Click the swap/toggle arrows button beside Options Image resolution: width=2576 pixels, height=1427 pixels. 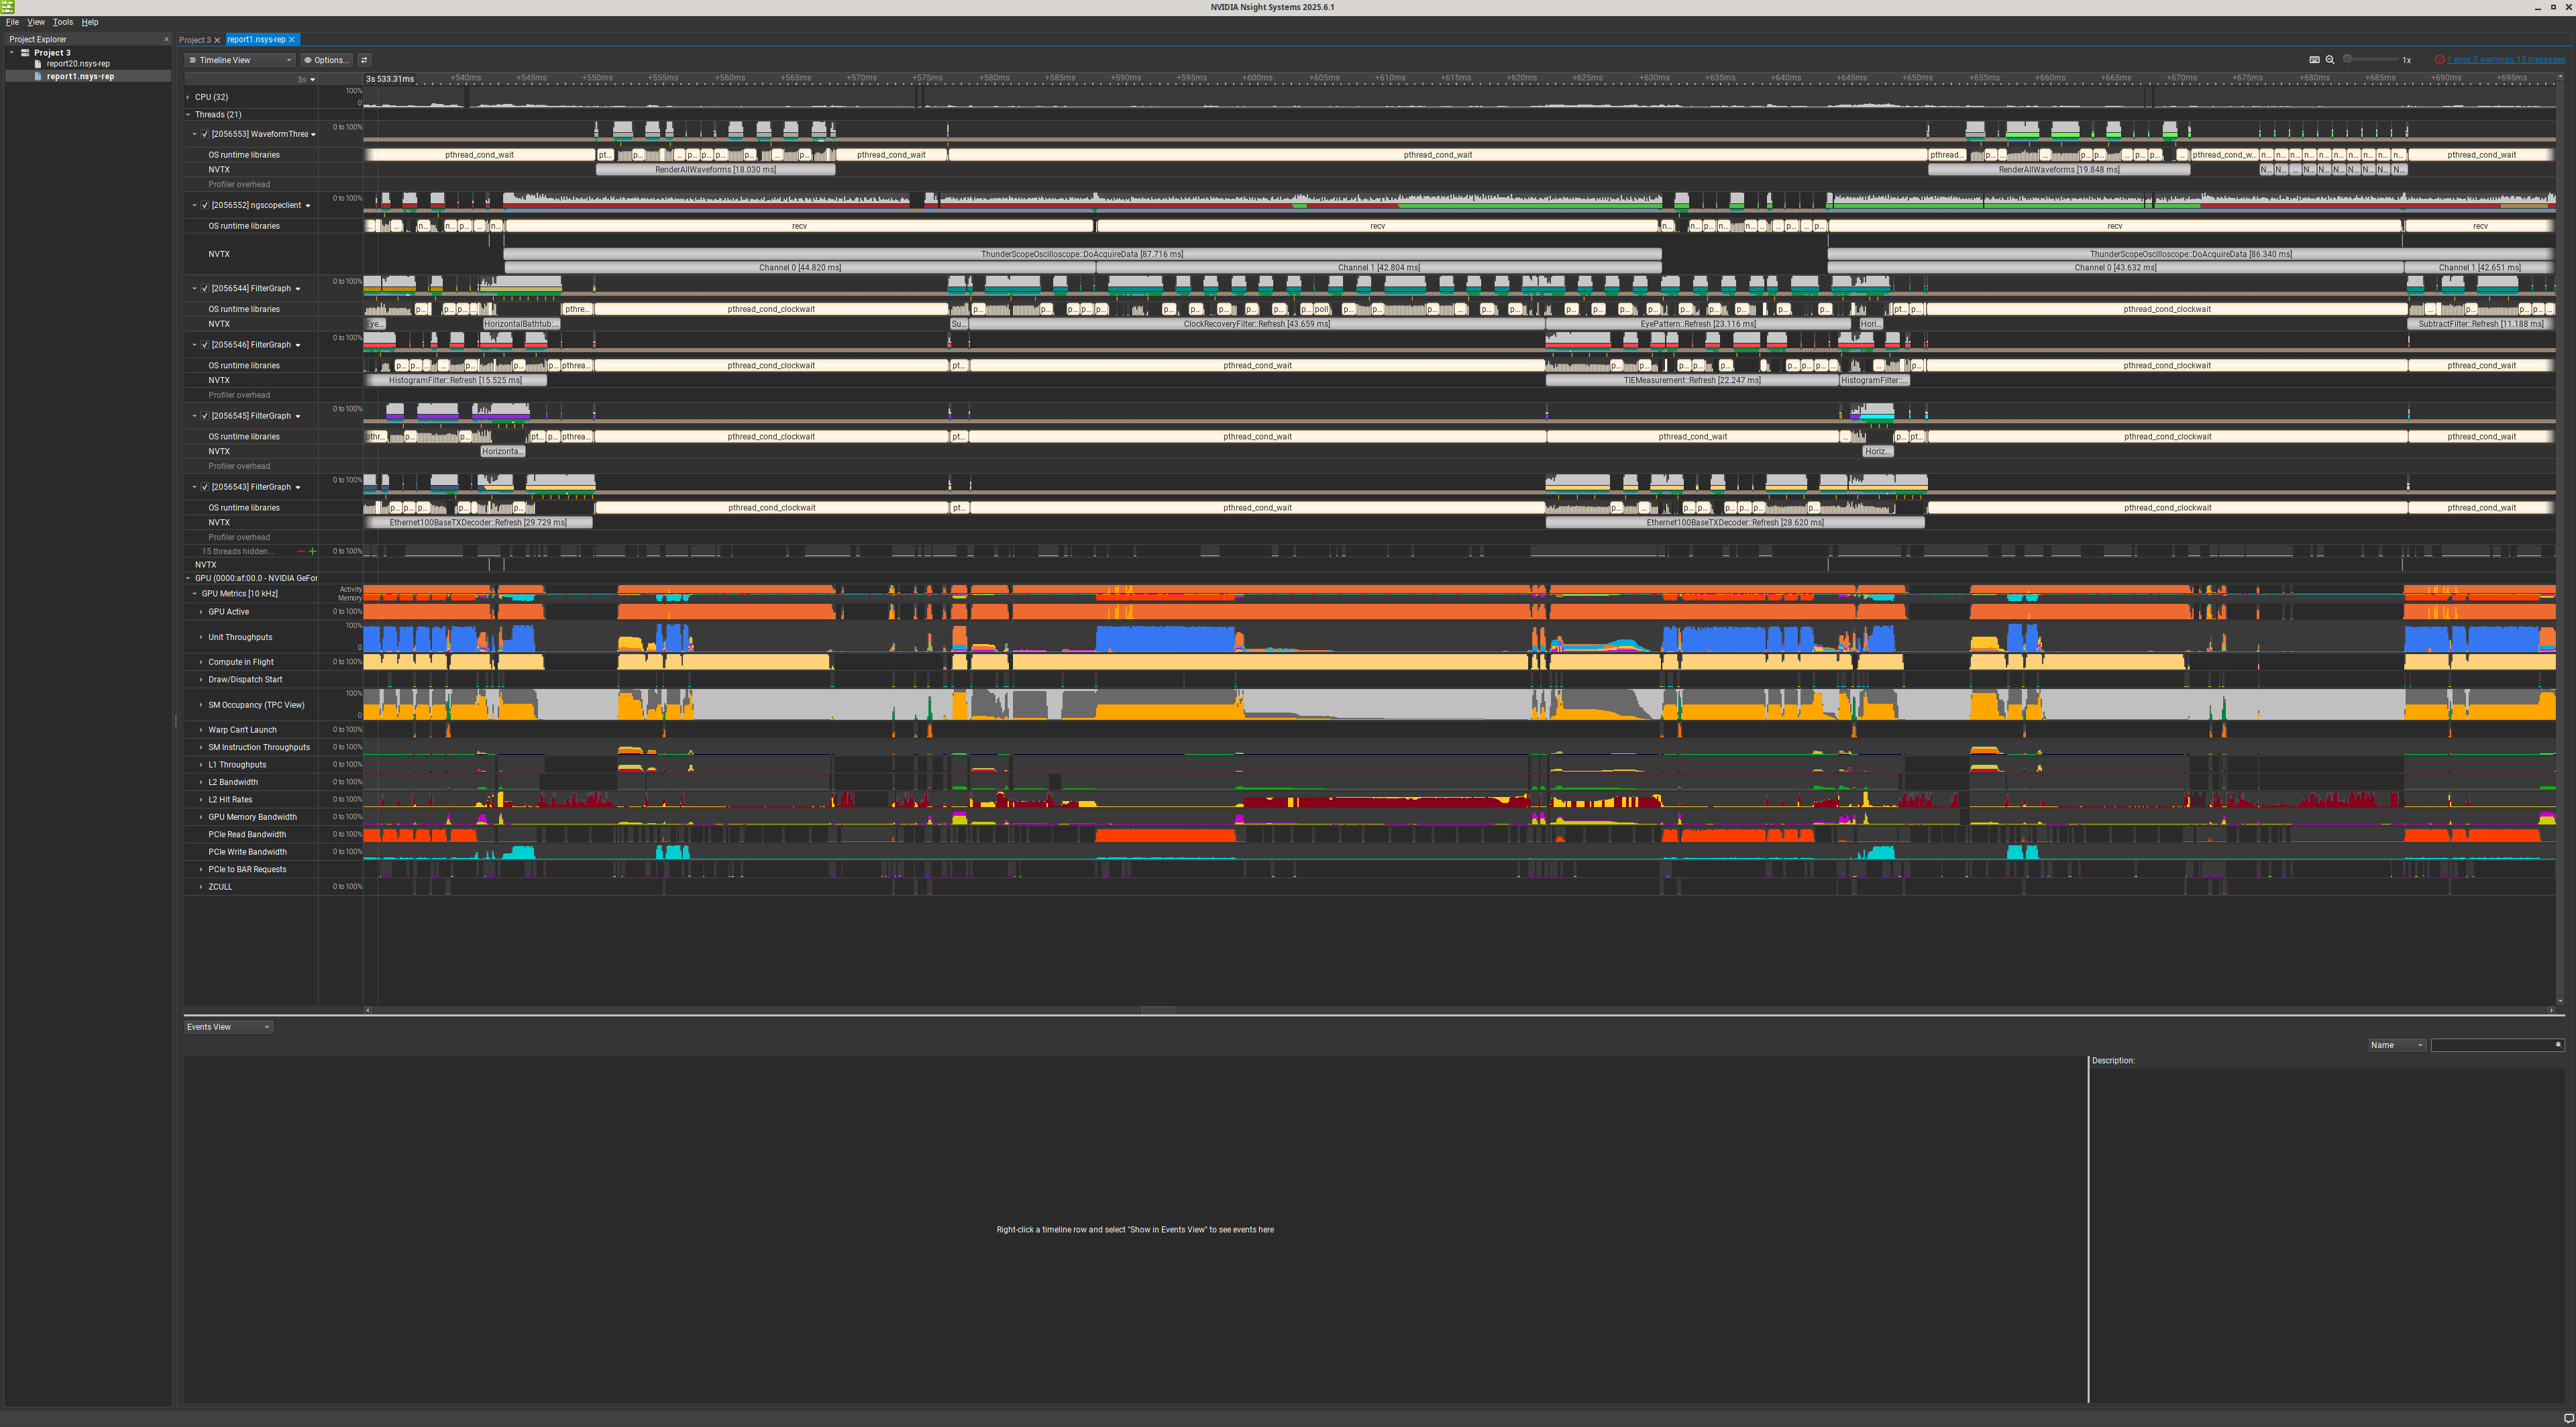[x=364, y=60]
